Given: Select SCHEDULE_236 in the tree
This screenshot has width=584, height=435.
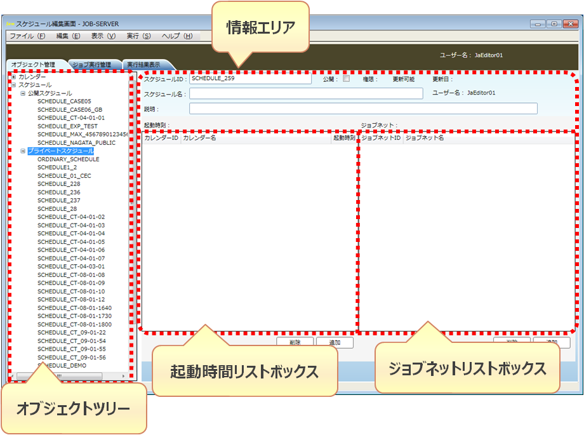Looking at the screenshot, I should tap(59, 192).
